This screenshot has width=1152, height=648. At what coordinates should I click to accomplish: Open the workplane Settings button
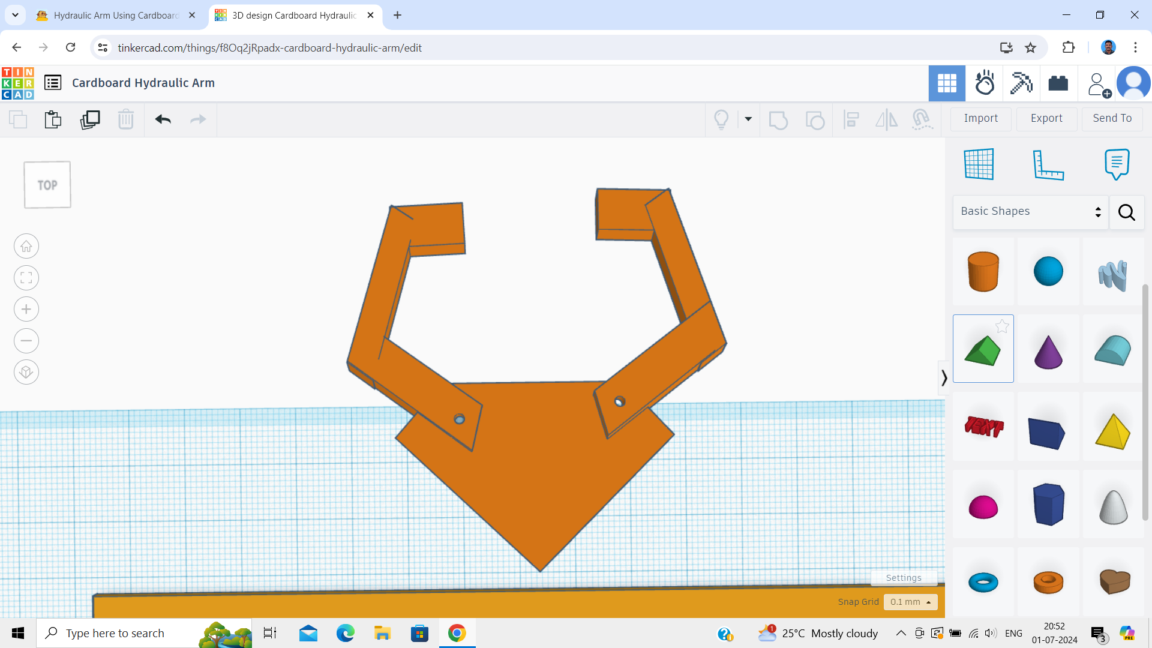[904, 578]
